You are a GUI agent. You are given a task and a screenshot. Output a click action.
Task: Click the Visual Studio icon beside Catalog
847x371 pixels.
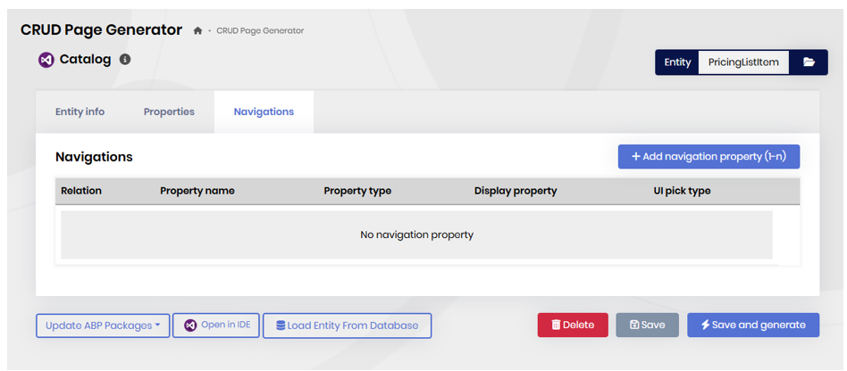tap(46, 60)
